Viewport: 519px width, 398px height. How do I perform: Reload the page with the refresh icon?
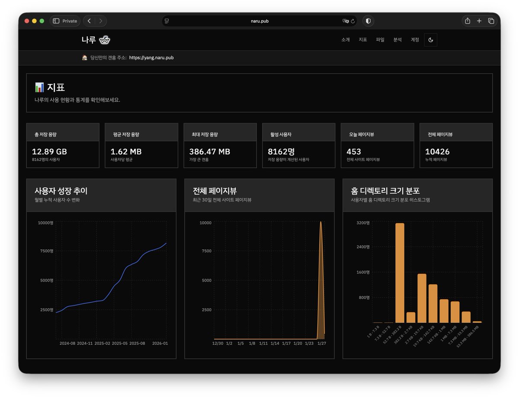(x=353, y=21)
